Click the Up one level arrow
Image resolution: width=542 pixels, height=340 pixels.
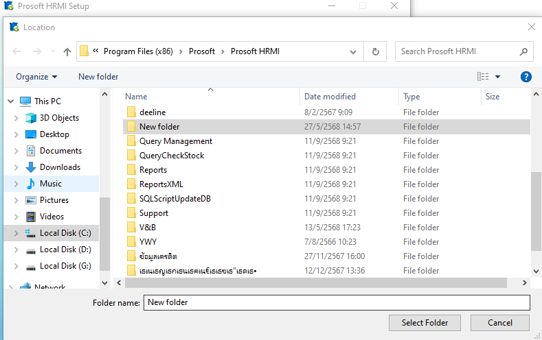point(67,51)
